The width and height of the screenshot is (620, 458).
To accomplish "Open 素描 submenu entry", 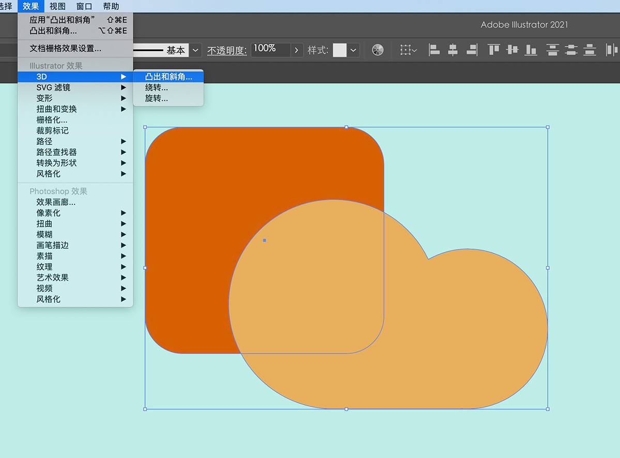I will [x=75, y=256].
